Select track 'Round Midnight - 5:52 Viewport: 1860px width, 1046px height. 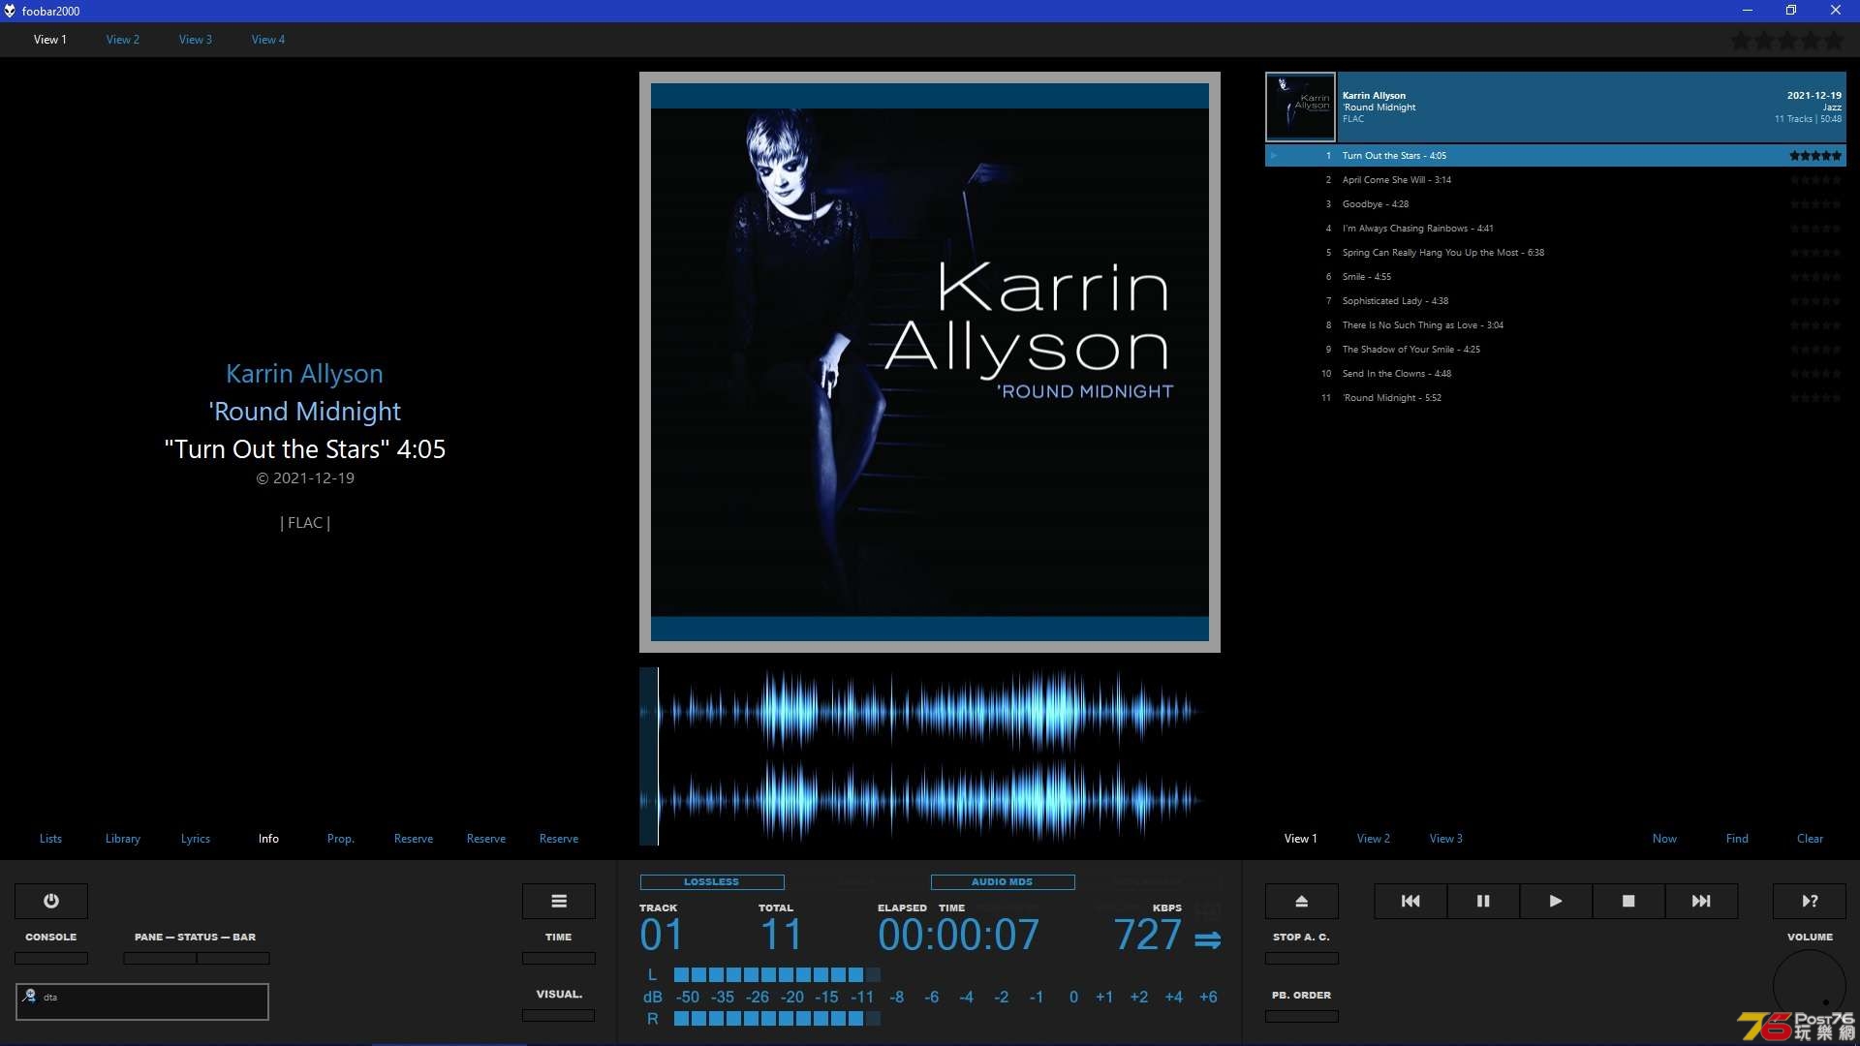click(1556, 398)
